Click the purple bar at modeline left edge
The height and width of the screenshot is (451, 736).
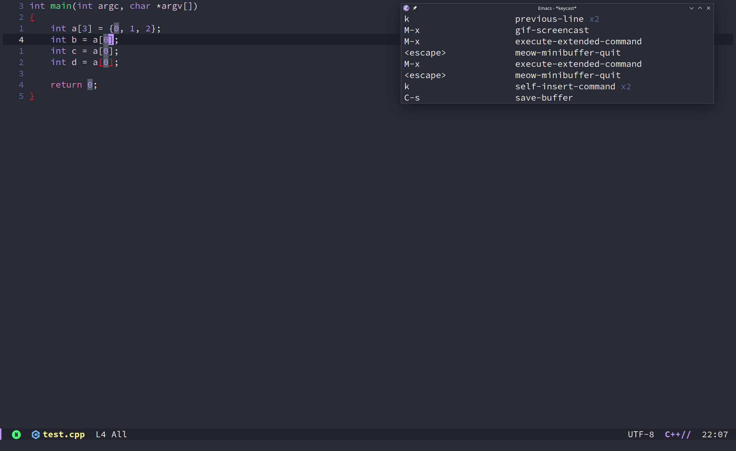click(1, 434)
